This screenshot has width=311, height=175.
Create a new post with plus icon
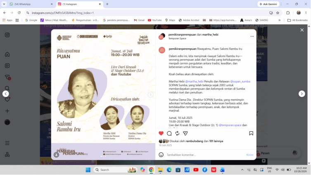tap(7, 111)
